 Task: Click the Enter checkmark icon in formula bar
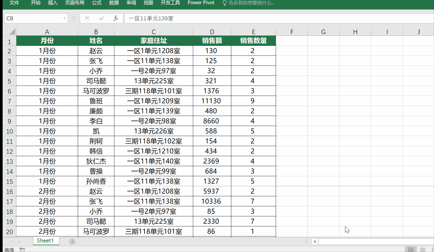pyautogui.click(x=101, y=18)
